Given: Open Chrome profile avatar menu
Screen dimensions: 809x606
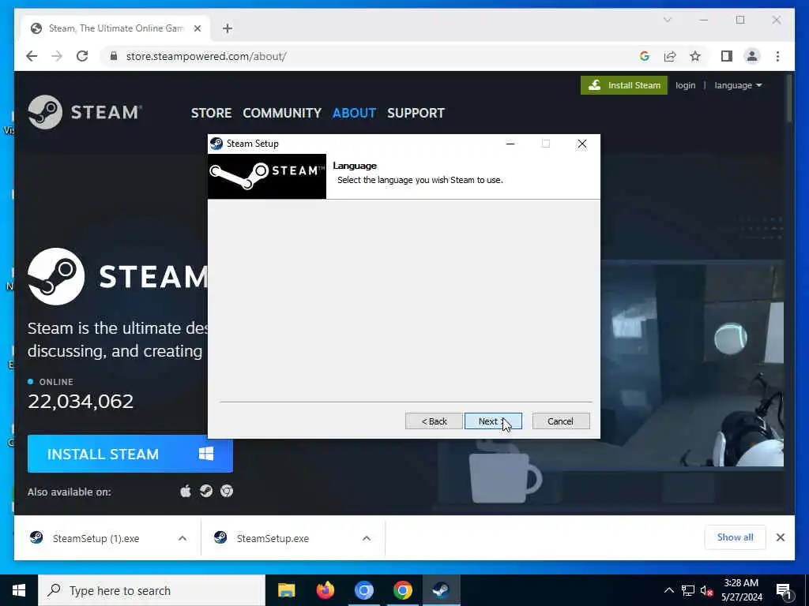Looking at the screenshot, I should (x=752, y=56).
